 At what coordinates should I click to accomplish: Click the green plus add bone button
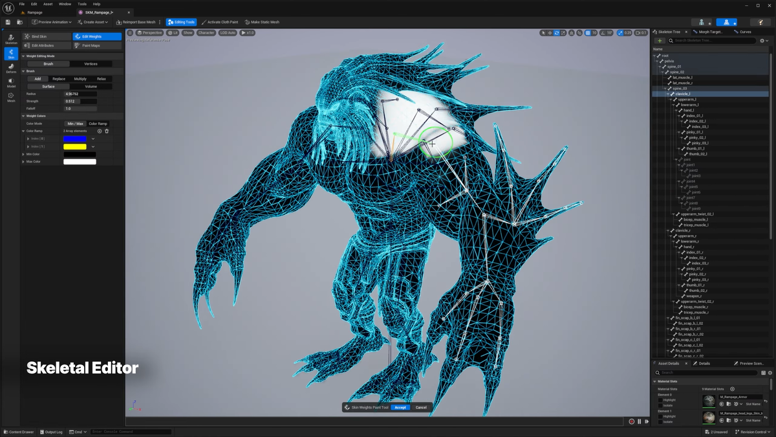[660, 41]
